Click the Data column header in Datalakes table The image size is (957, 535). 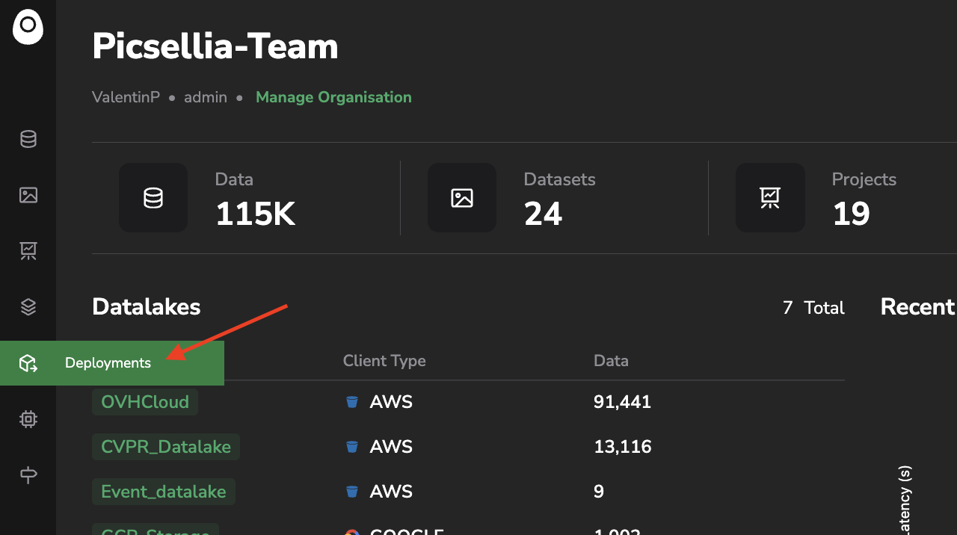pos(611,361)
